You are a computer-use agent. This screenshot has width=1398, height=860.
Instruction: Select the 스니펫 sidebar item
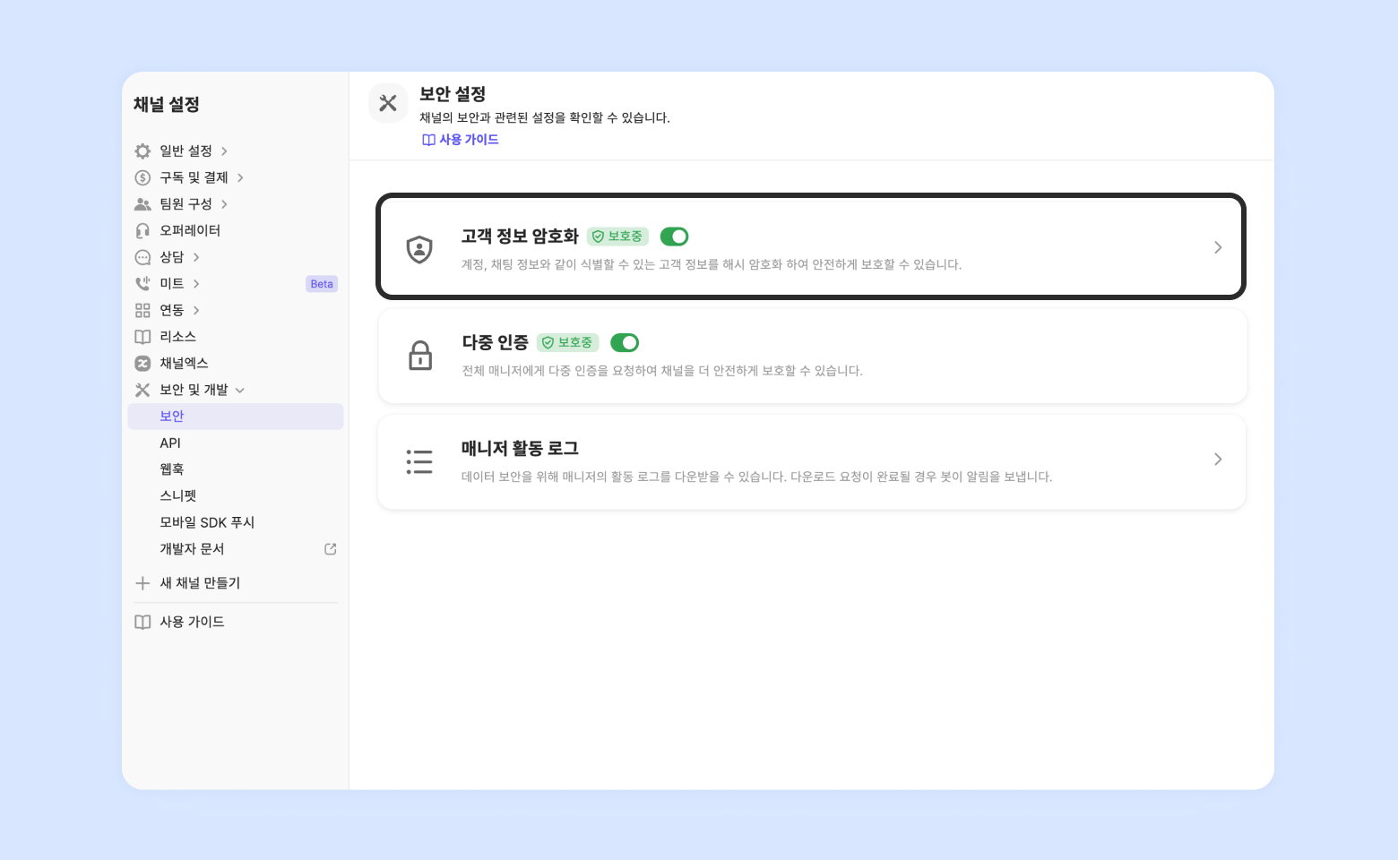[x=178, y=496]
